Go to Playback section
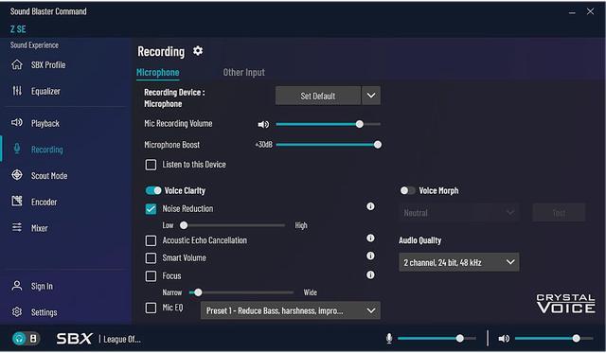Image resolution: width=606 pixels, height=353 pixels. click(x=45, y=123)
